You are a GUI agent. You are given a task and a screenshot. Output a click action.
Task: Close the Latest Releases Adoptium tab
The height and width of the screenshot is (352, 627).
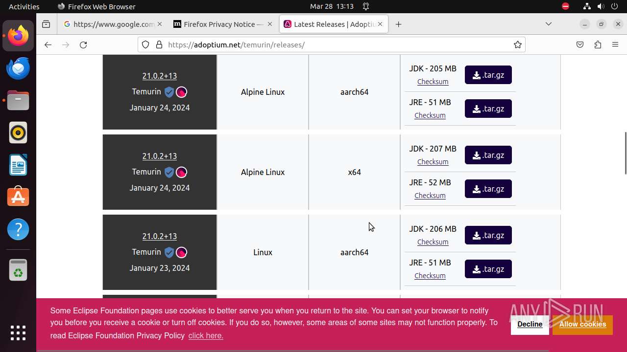click(380, 24)
